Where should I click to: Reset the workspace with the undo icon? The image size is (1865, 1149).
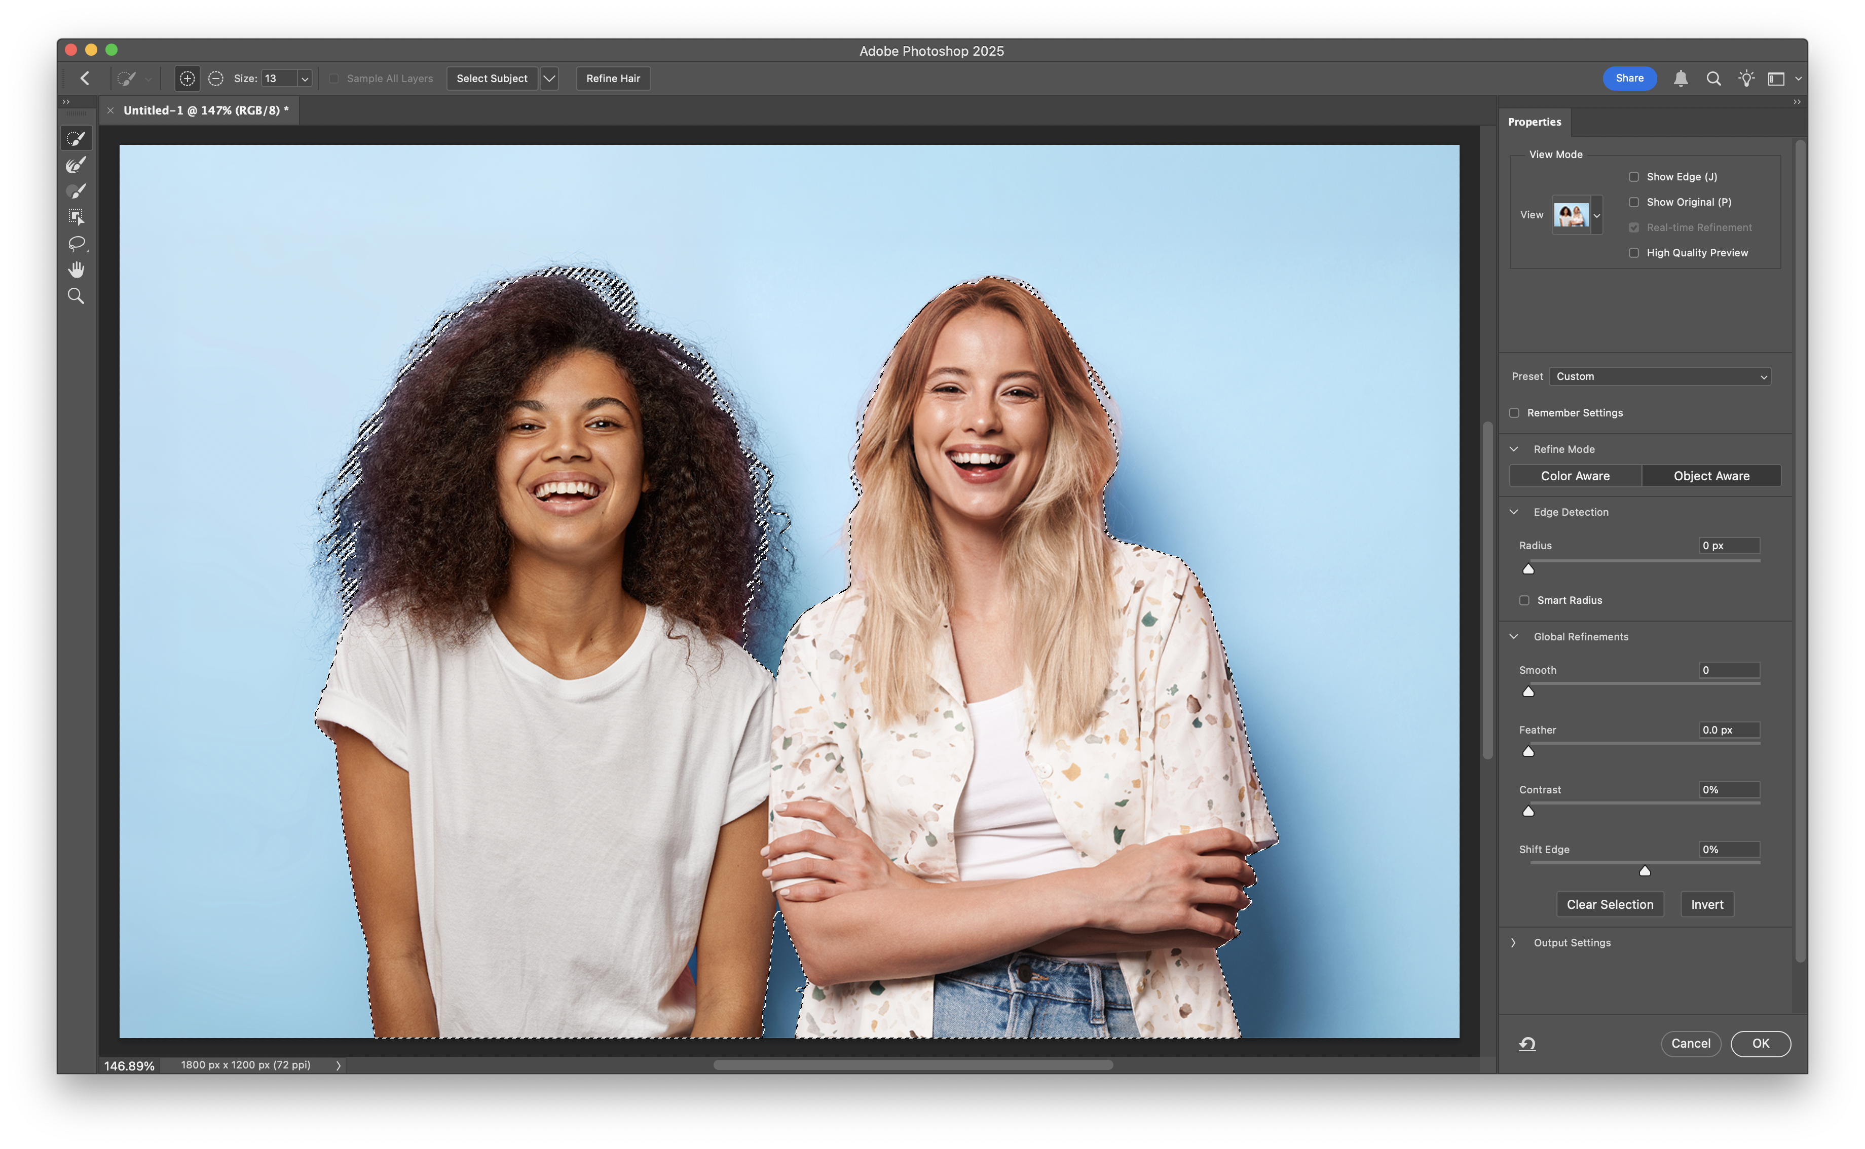click(1527, 1044)
